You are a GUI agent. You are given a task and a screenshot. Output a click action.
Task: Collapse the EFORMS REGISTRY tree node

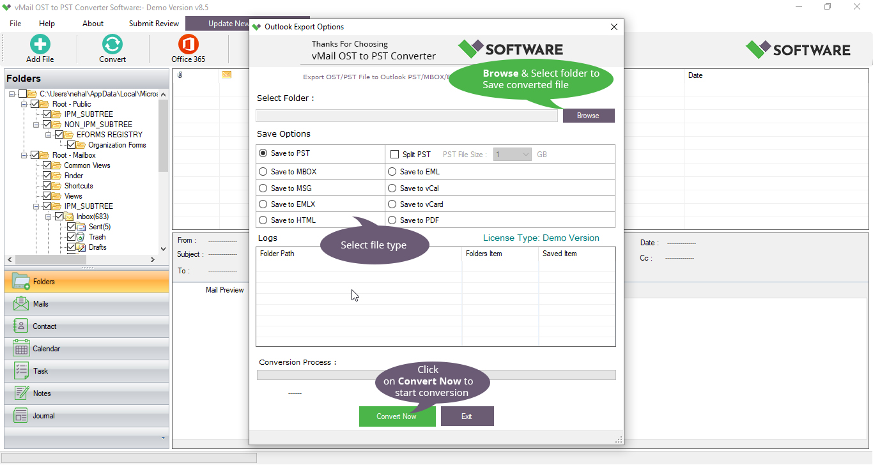tap(49, 135)
